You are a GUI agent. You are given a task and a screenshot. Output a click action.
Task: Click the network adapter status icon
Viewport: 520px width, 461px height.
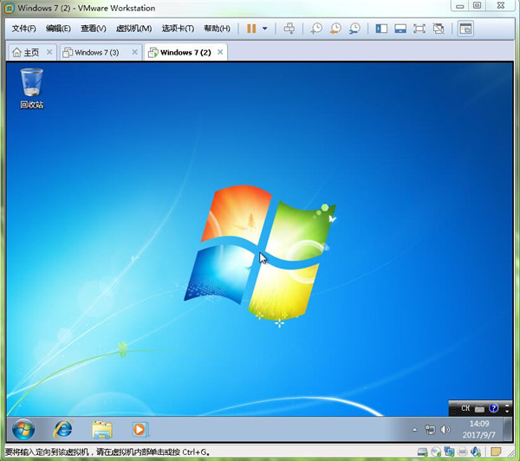(x=449, y=451)
